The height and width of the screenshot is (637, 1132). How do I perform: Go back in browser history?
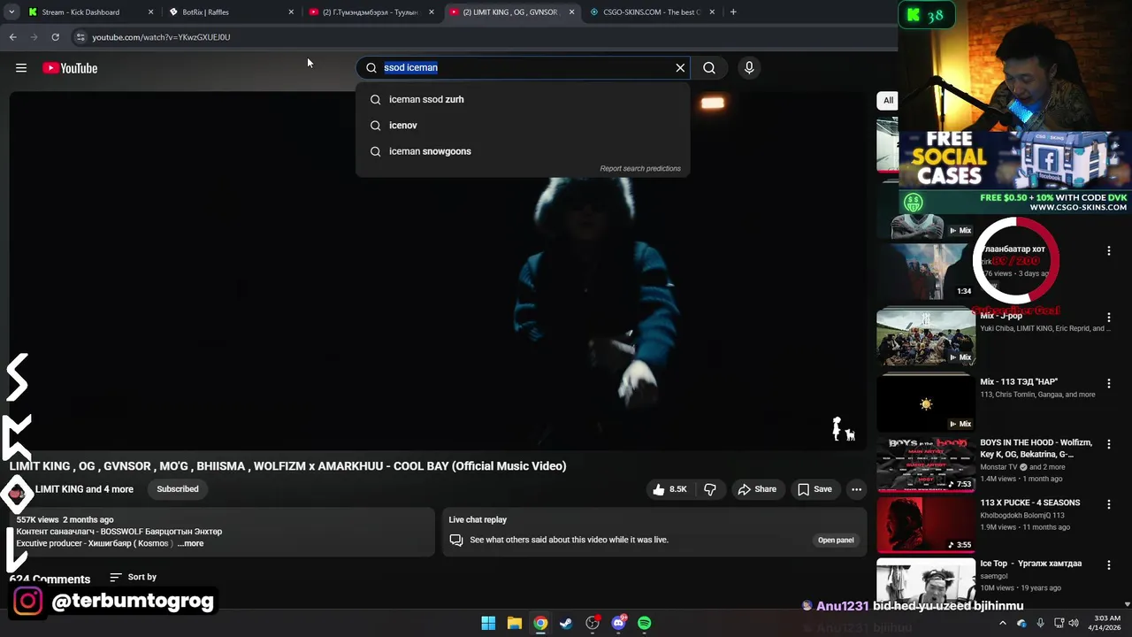tap(12, 37)
